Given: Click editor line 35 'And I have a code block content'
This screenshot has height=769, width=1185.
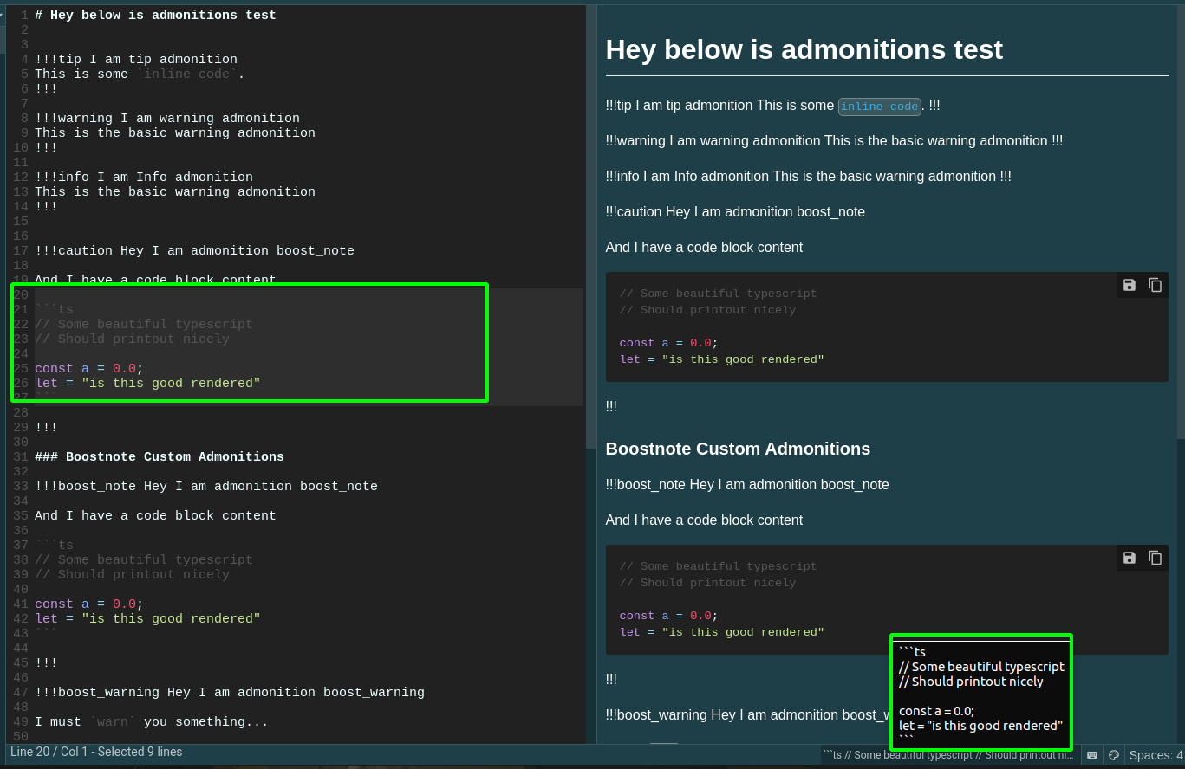Looking at the screenshot, I should tap(155, 516).
